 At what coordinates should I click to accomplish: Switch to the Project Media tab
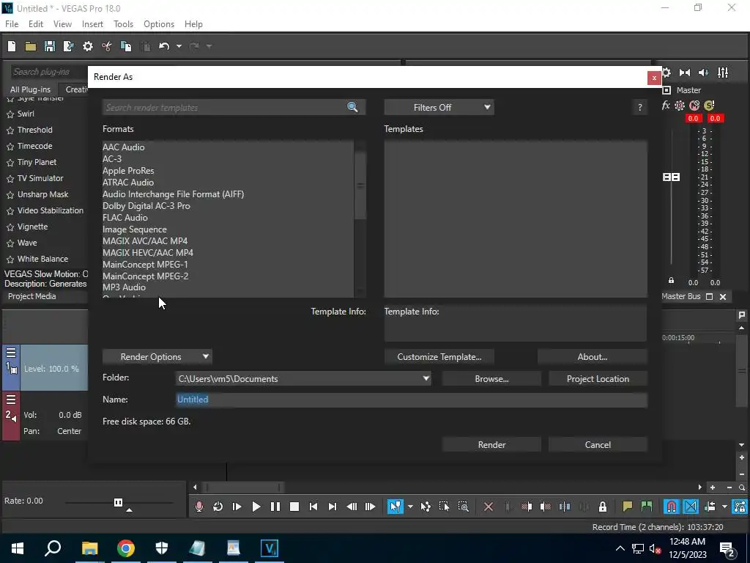[32, 296]
